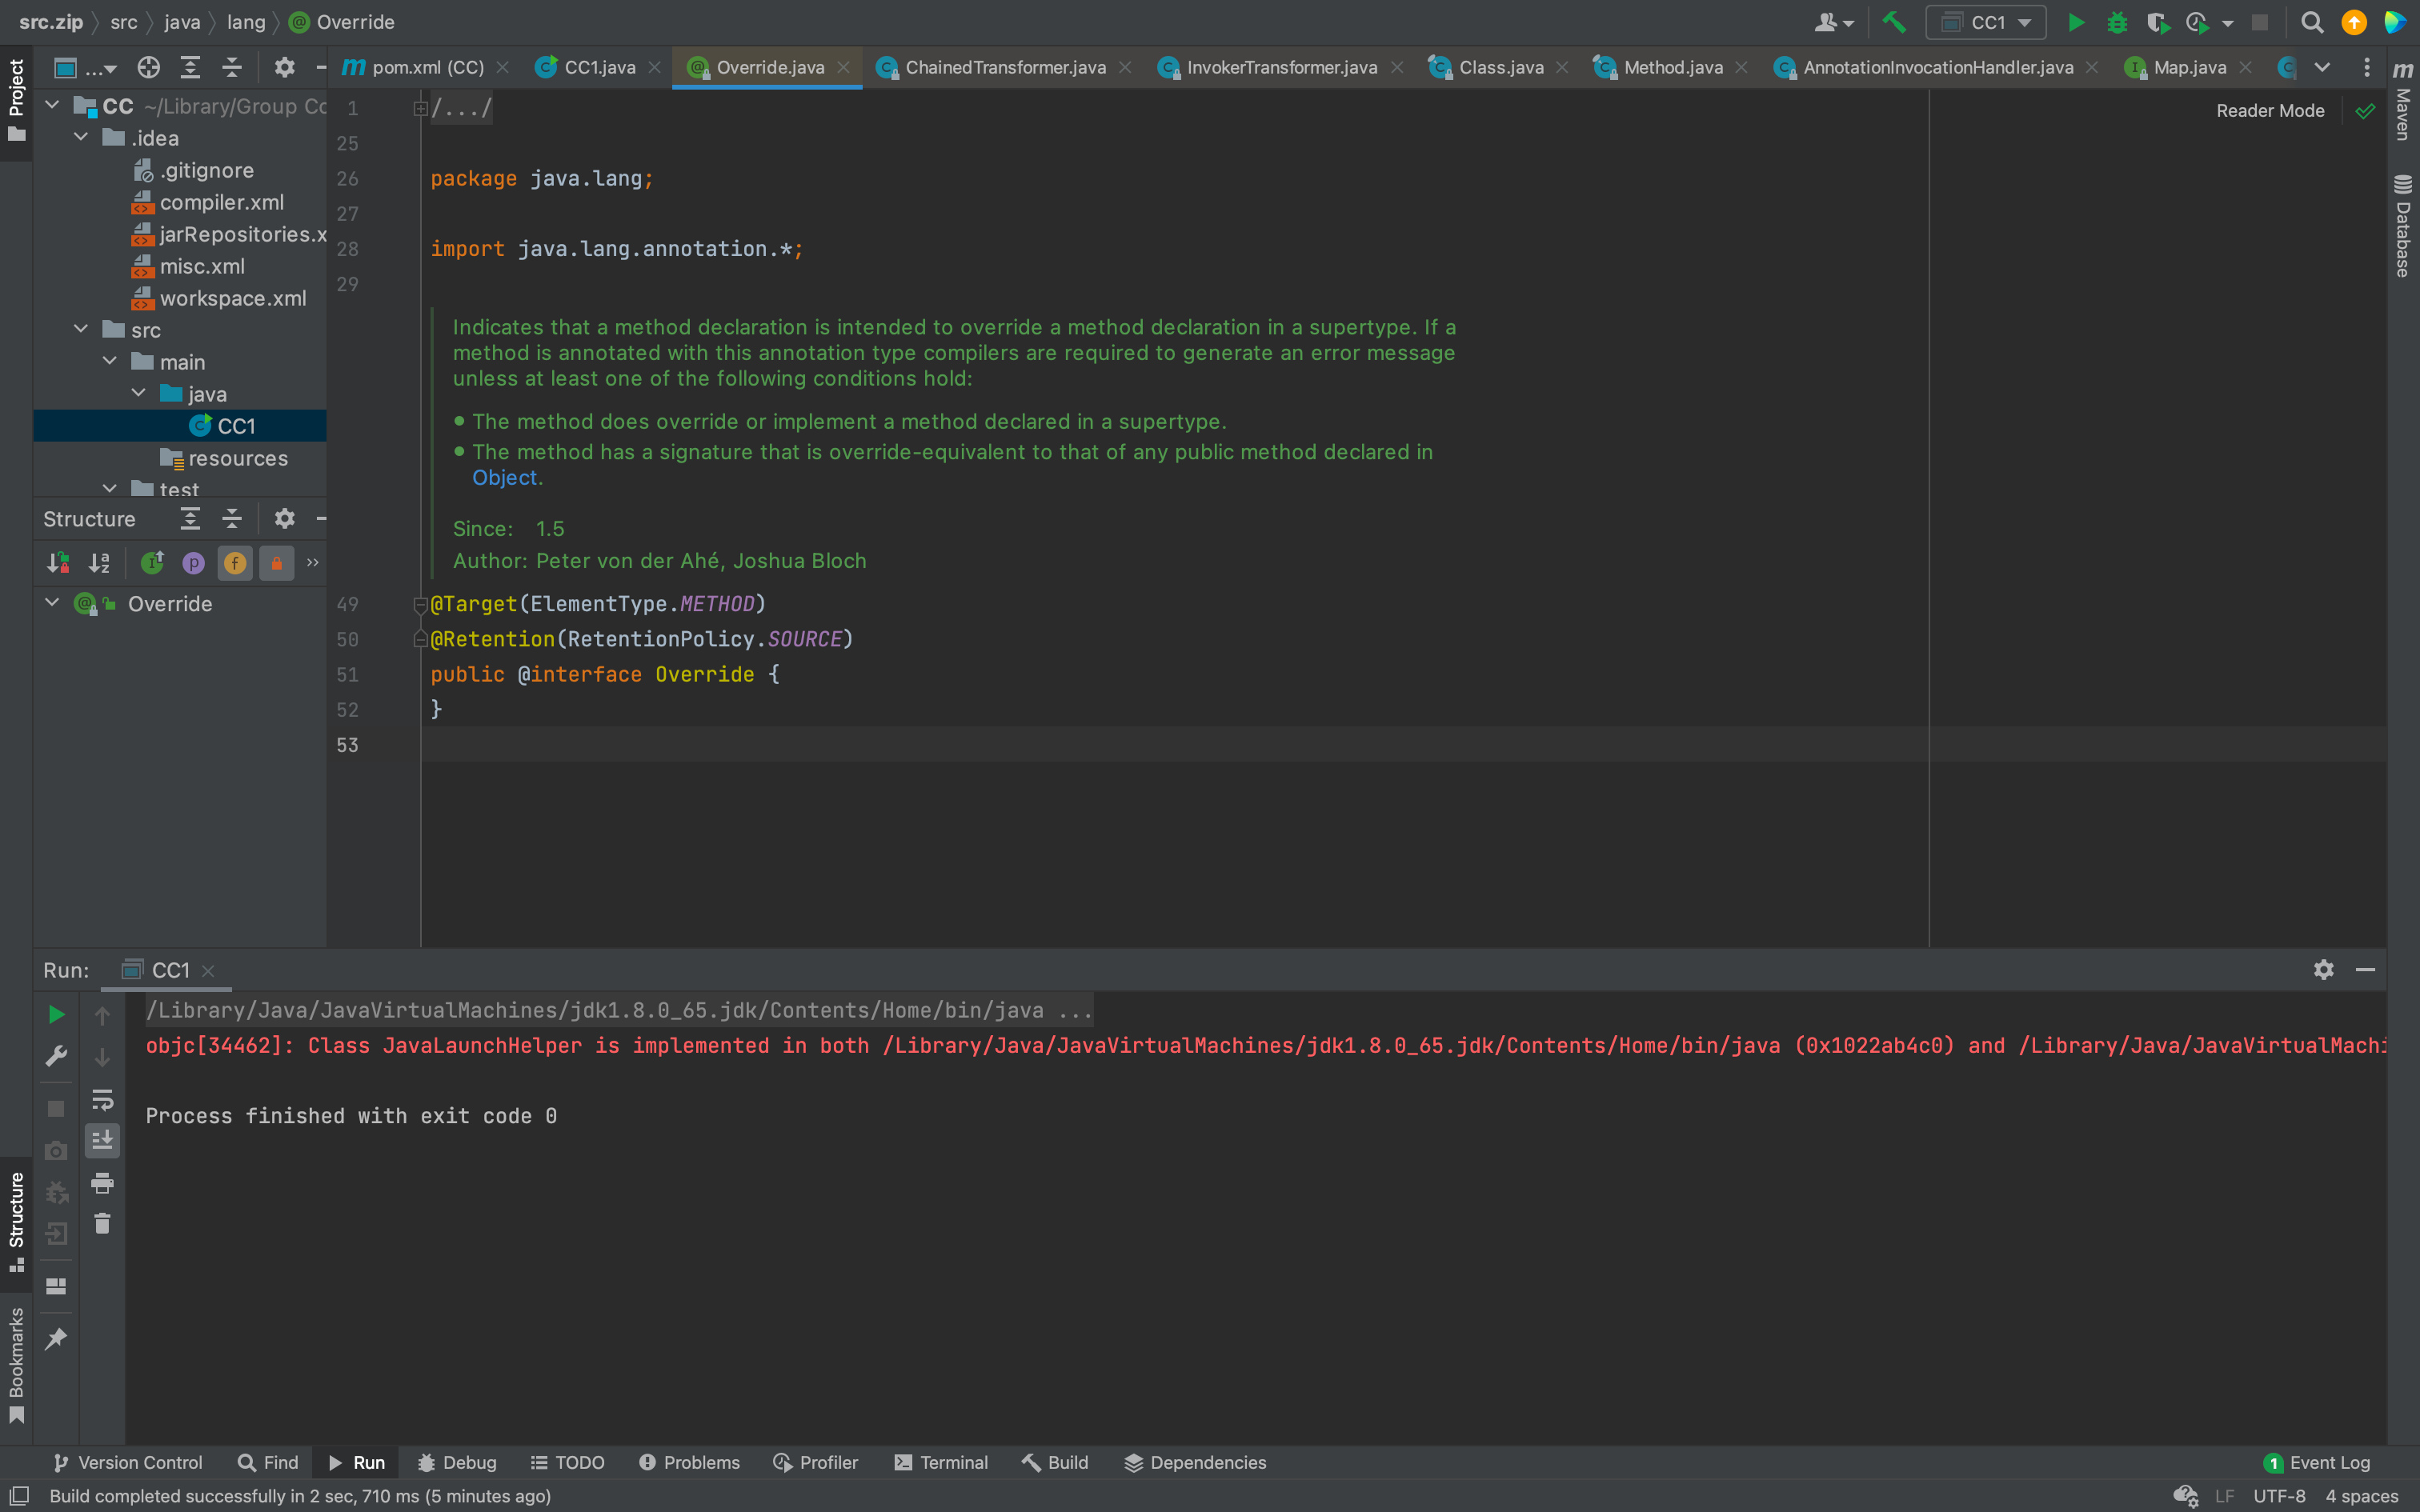Collapse the .idea folder
The image size is (2420, 1512).
tap(81, 137)
